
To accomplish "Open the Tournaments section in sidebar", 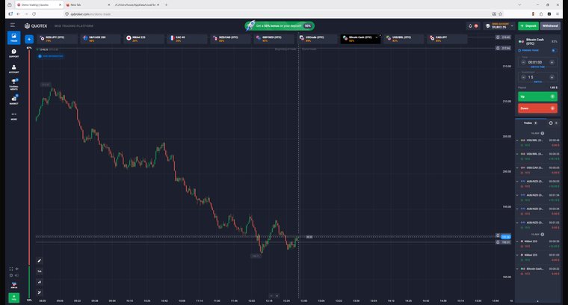I will pos(13,84).
